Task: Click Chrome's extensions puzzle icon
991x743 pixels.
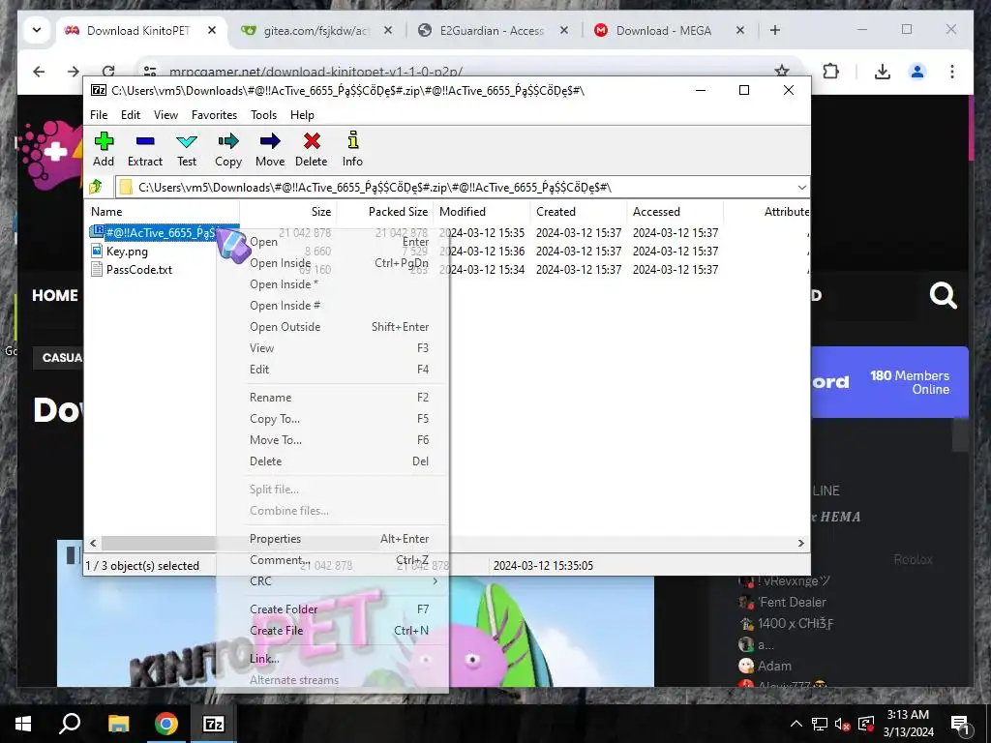Action: click(x=831, y=72)
